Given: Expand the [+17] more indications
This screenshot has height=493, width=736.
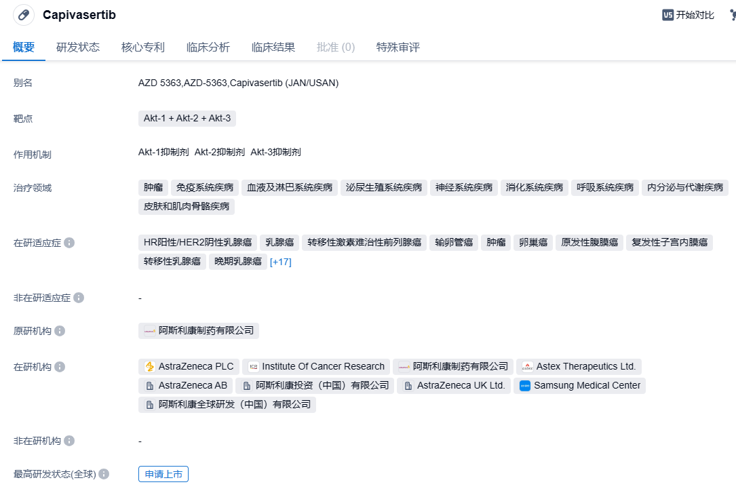Looking at the screenshot, I should pyautogui.click(x=281, y=262).
